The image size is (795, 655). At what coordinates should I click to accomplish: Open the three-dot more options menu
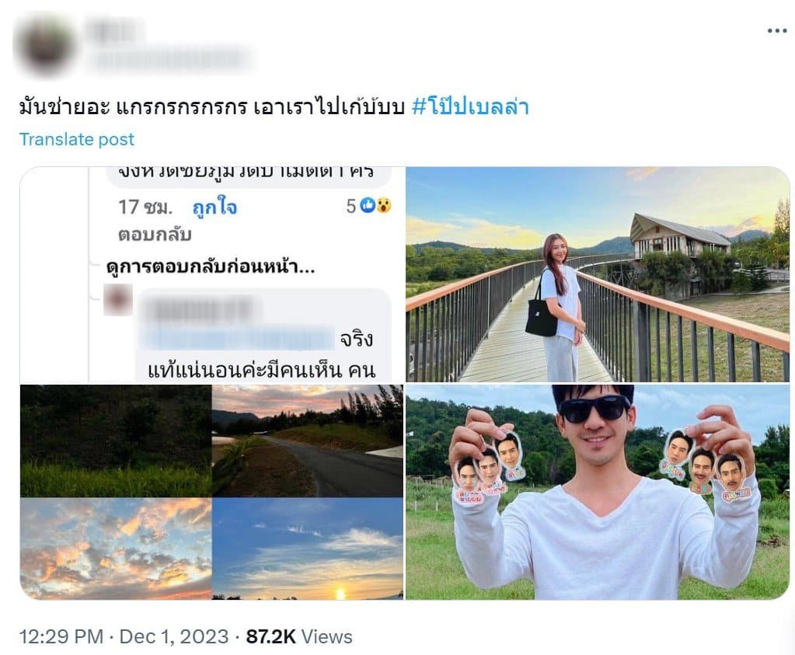tap(776, 30)
